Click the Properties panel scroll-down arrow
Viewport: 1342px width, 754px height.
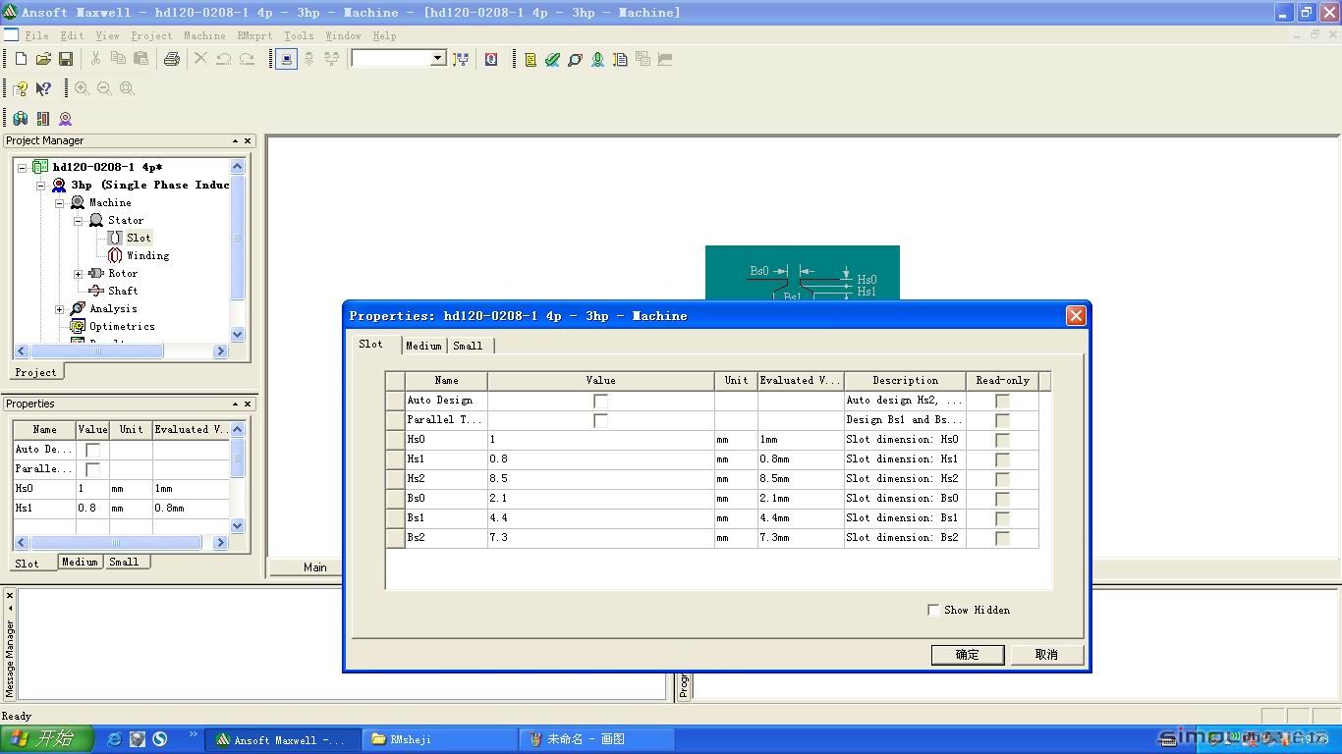tap(237, 526)
